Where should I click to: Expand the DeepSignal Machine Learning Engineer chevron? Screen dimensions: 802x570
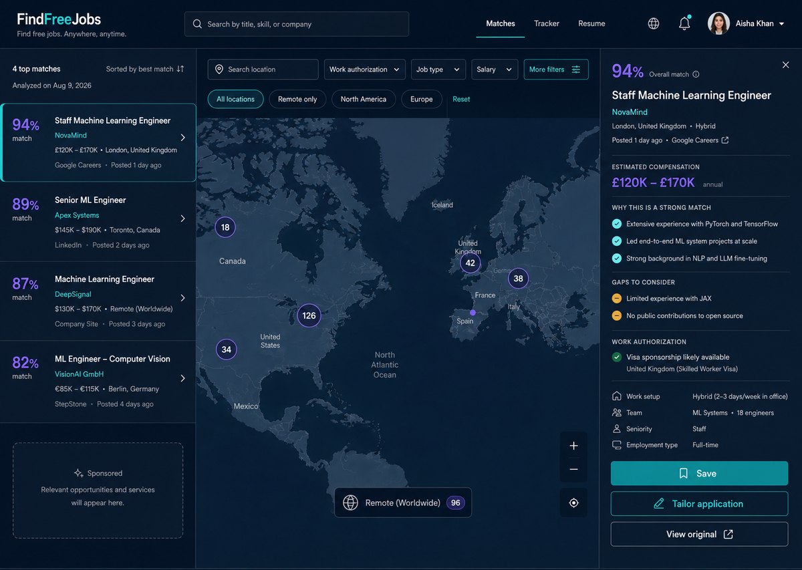point(183,298)
